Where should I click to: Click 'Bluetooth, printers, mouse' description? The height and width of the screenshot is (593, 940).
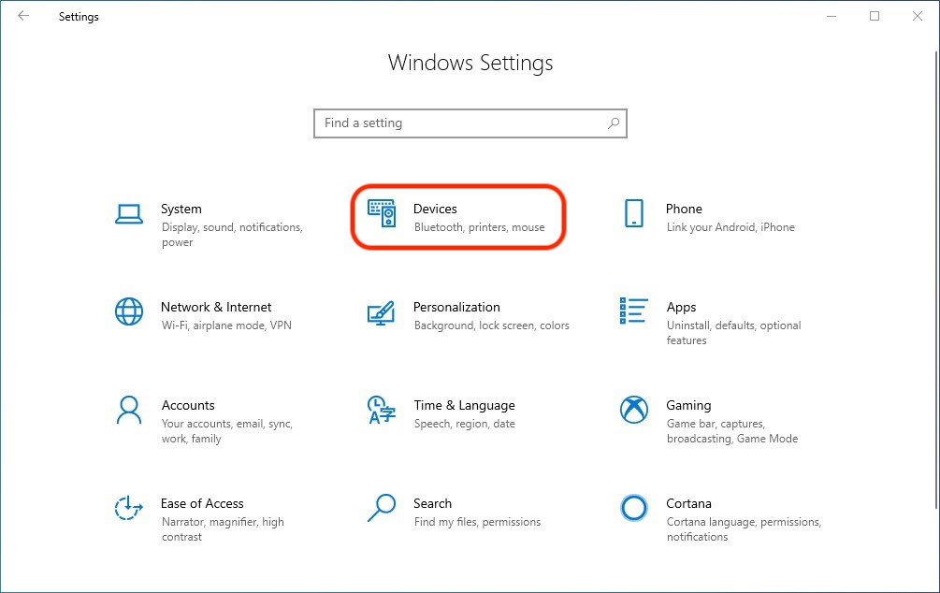(480, 227)
